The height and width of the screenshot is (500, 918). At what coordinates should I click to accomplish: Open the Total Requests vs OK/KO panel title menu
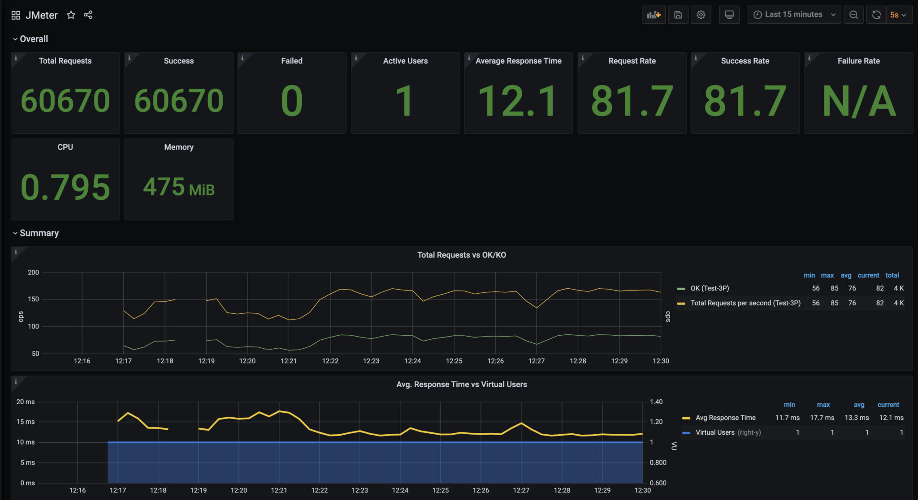click(461, 255)
